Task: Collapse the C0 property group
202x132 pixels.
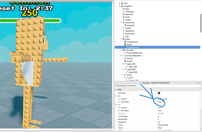Action: click(116, 96)
